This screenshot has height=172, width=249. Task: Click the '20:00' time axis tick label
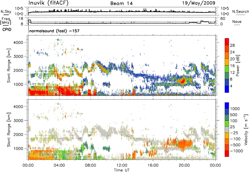tap(184, 165)
